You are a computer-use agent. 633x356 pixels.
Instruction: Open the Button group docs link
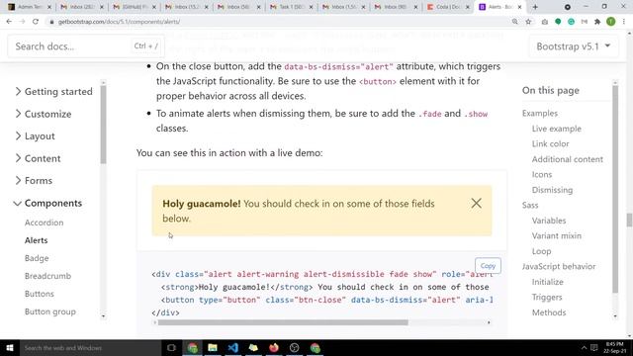(x=50, y=311)
